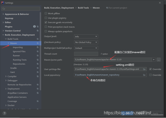
Task: Open Application Servers settings
Action: (x=17, y=97)
